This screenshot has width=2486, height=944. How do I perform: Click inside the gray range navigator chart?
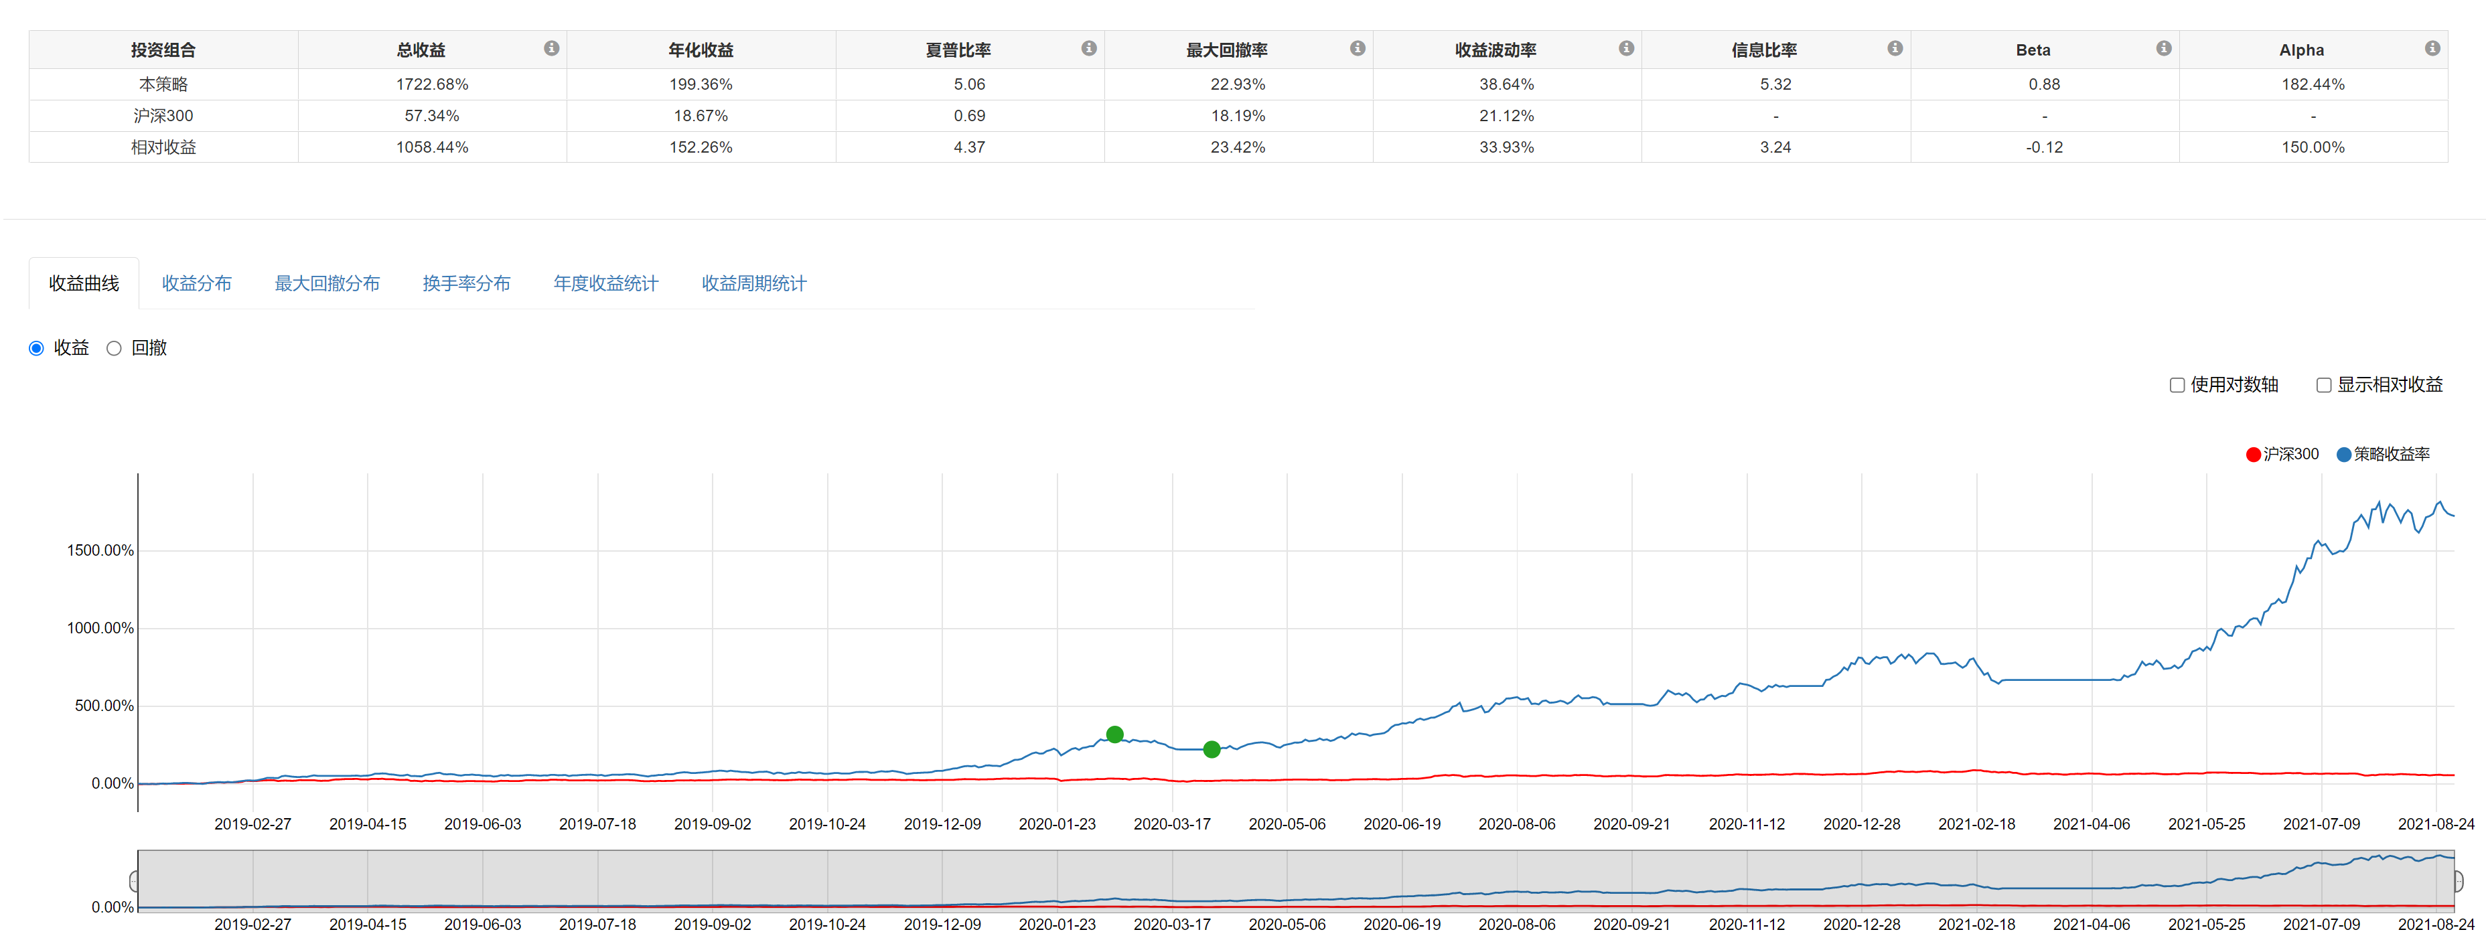coord(1295,880)
